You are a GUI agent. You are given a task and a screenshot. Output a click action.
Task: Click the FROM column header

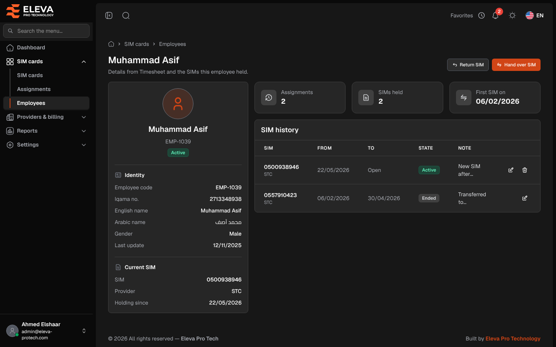pyautogui.click(x=324, y=148)
